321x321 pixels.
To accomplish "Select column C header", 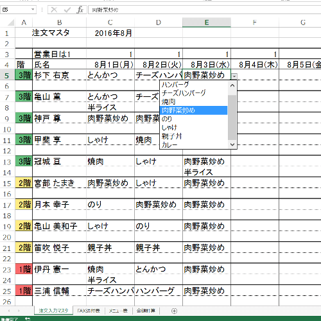I will click(110, 22).
